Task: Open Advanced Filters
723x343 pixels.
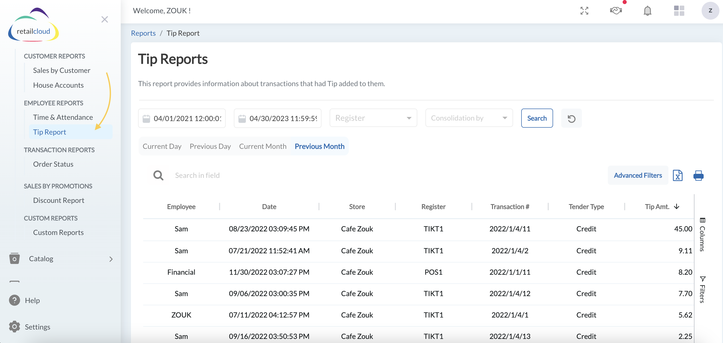Action: (x=637, y=175)
